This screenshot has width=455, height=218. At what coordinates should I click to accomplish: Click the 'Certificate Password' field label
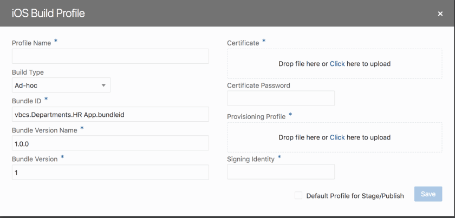pos(258,85)
